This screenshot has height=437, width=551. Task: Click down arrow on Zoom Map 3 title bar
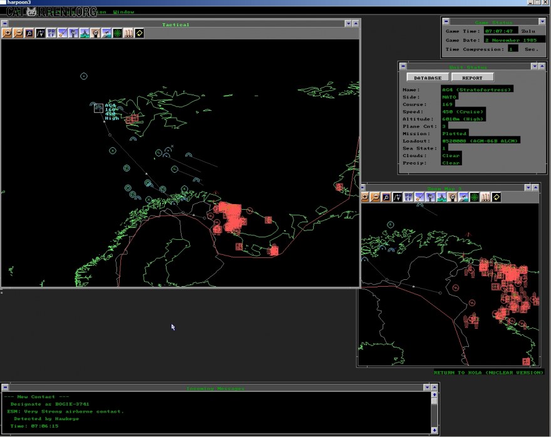point(528,188)
